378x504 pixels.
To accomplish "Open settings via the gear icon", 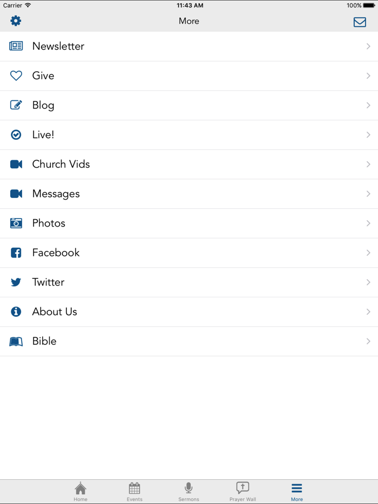I will tap(16, 21).
